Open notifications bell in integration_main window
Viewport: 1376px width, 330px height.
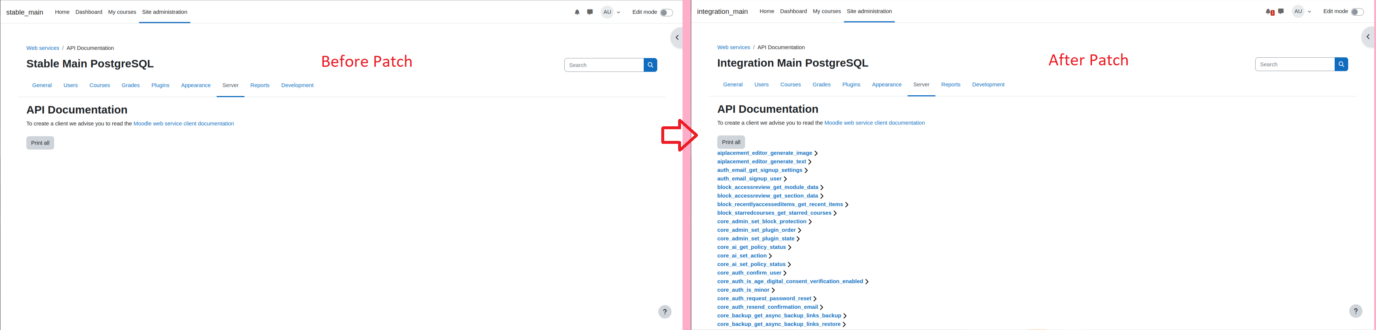(x=1268, y=11)
